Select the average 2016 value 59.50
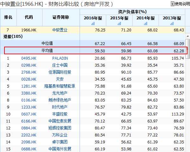Screen dimensions: 190x152 click(100, 51)
